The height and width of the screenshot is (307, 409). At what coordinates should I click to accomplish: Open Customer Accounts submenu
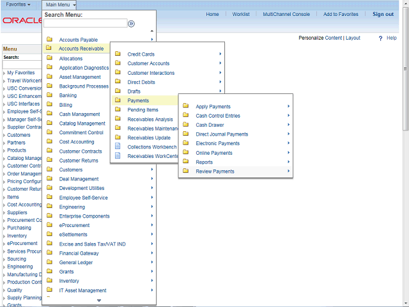[x=148, y=63]
